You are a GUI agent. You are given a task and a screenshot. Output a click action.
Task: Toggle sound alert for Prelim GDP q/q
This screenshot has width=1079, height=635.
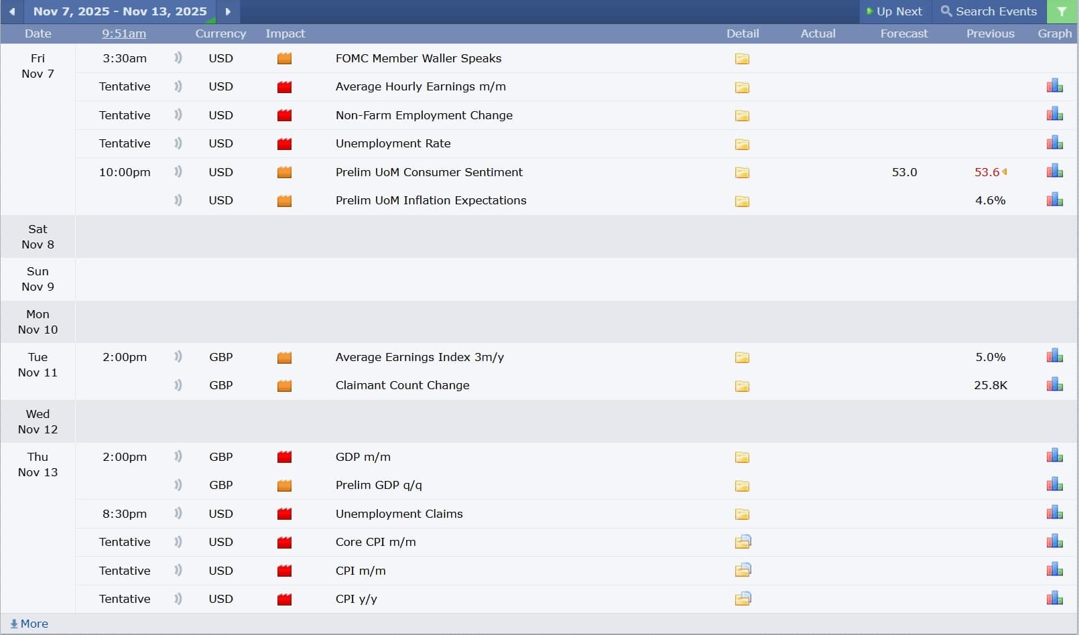(x=178, y=485)
